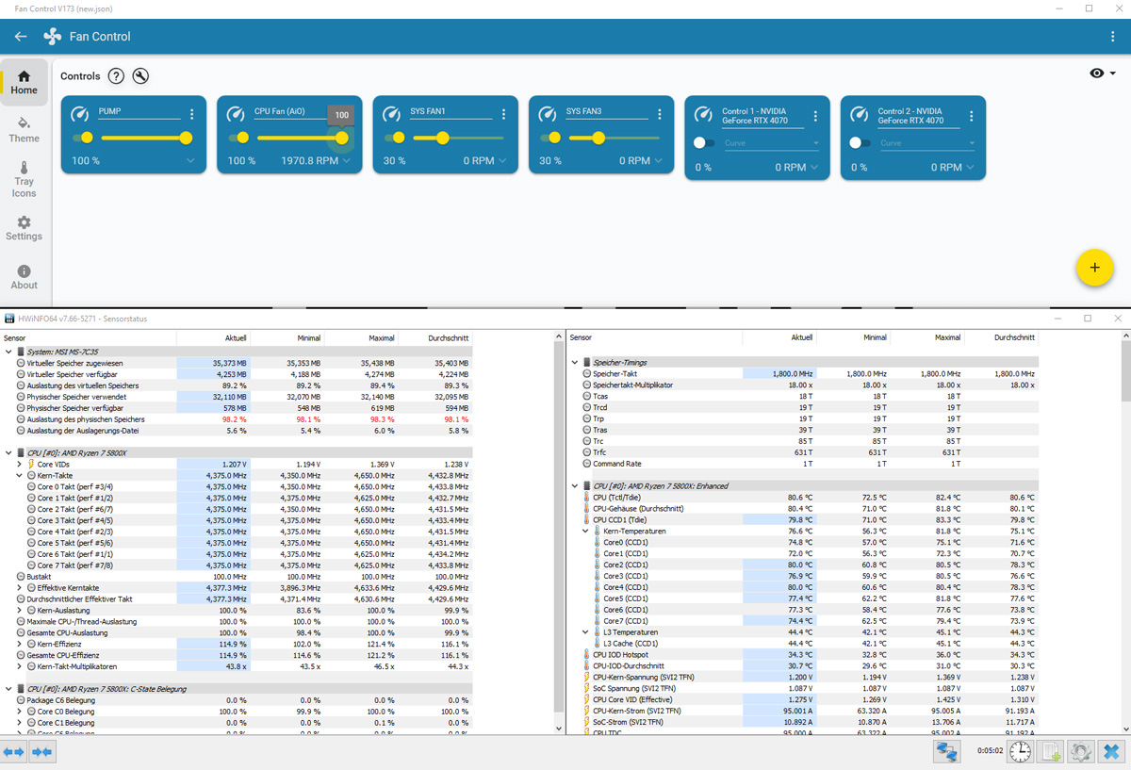Collapse the Kern-Temperaturen node
This screenshot has height=770, width=1131.
click(585, 532)
